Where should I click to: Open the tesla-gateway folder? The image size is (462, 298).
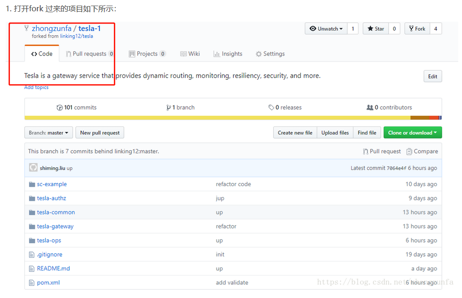pos(56,227)
